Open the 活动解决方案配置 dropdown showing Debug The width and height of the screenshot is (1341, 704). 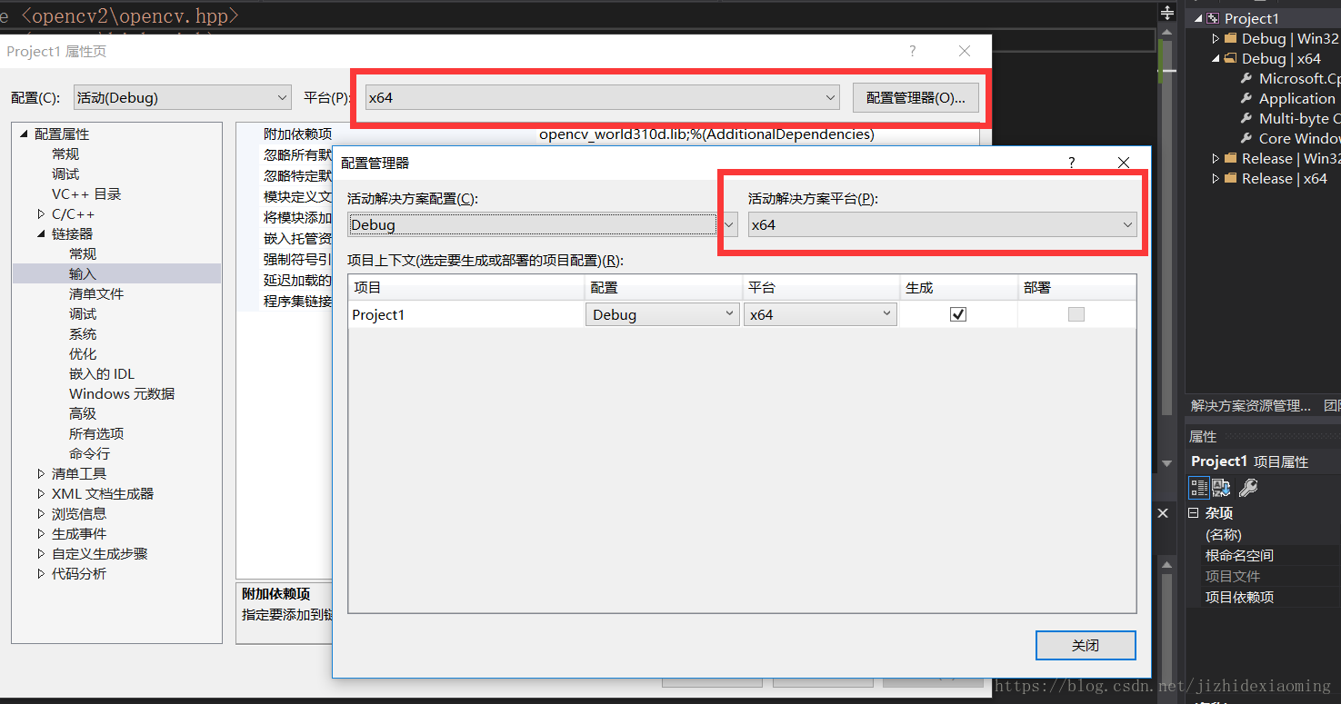(x=542, y=224)
